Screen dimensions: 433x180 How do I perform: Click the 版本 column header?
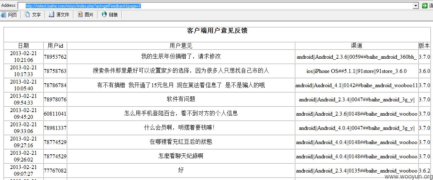pos(424,46)
